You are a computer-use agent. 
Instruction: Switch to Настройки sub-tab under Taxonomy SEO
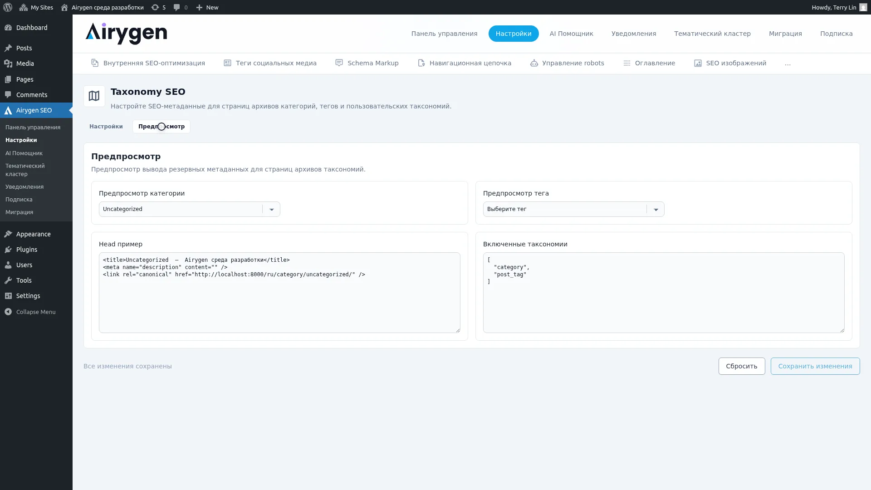[106, 127]
